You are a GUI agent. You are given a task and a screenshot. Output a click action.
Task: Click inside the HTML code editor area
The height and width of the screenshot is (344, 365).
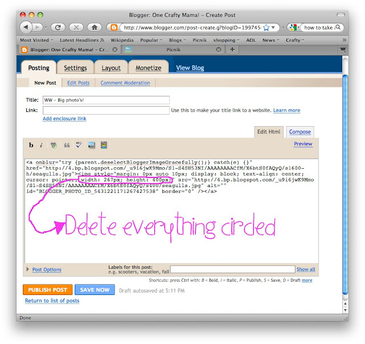pos(171,211)
